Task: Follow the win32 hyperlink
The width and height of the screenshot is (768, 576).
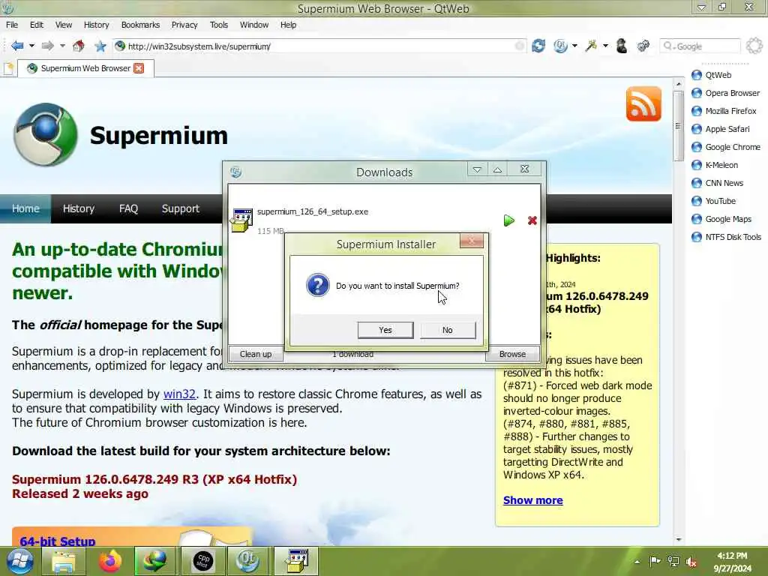Action: coord(179,394)
